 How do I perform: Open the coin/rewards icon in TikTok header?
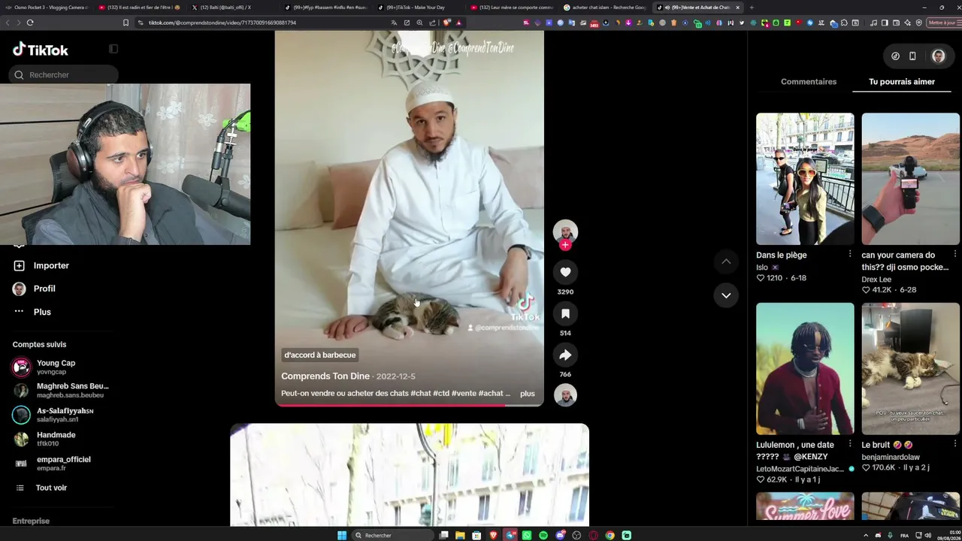895,56
